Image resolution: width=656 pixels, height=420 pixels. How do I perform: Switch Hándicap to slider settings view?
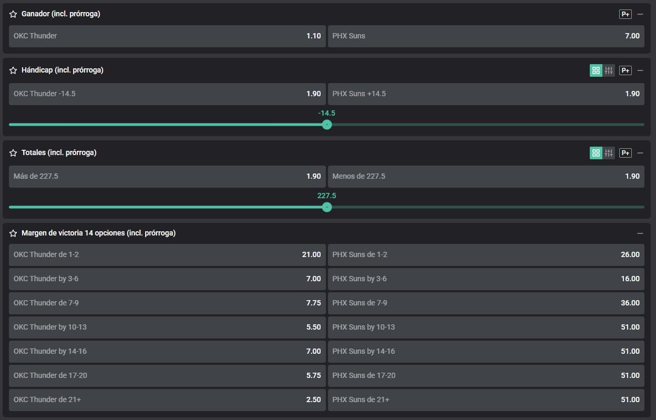(x=609, y=70)
